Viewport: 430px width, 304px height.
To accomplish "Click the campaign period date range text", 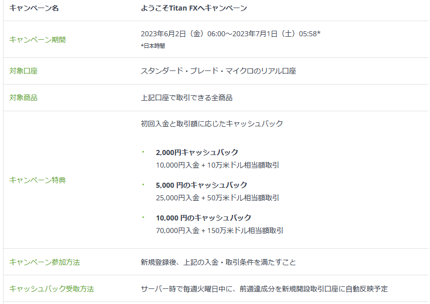I will click(x=230, y=34).
